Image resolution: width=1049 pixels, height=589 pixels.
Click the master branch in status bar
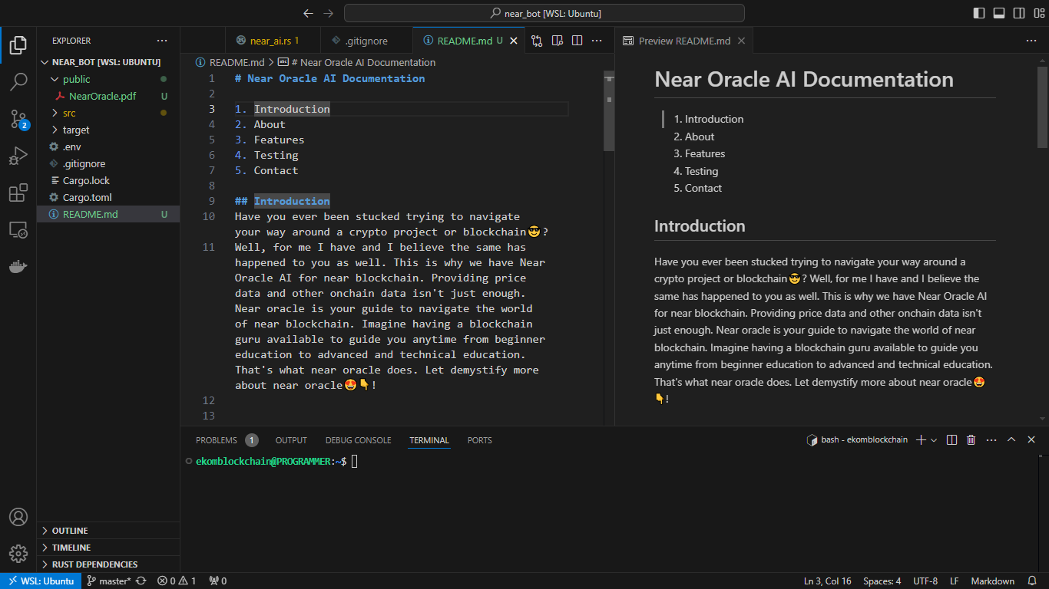pos(108,581)
